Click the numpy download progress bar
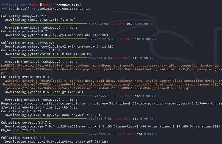Image resolution: width=222 pixels, height=144 pixels. coord(49,24)
